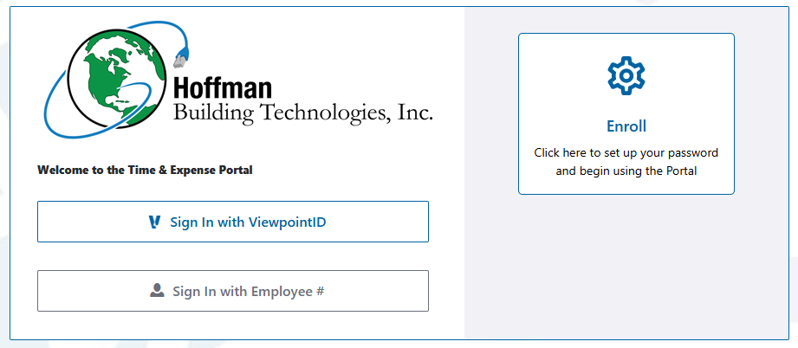The width and height of the screenshot is (798, 348).
Task: Click the Enroll heading text
Action: tap(626, 126)
